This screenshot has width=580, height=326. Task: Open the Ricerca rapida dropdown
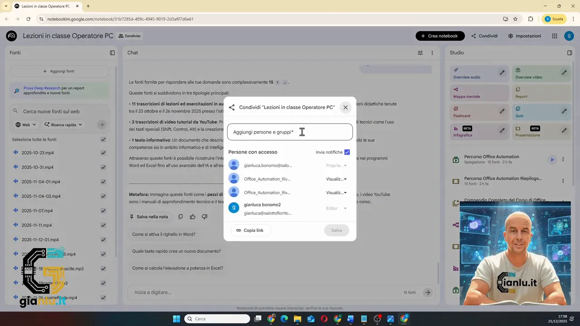tap(63, 125)
